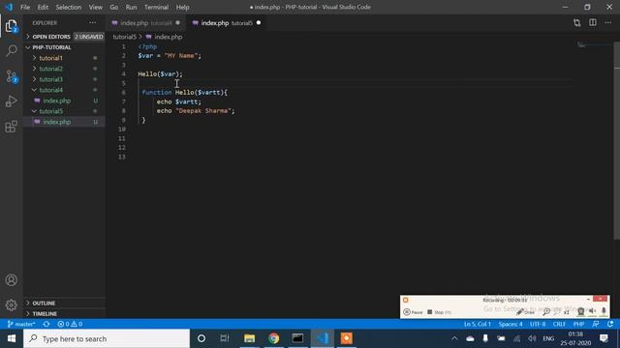Toggle the webcam in recorder toolbar
The image size is (620, 348).
pyautogui.click(x=580, y=311)
